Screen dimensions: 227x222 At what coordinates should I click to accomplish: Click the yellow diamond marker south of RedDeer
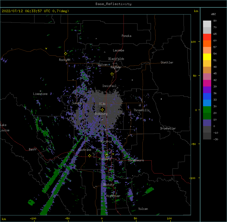tap(112, 74)
